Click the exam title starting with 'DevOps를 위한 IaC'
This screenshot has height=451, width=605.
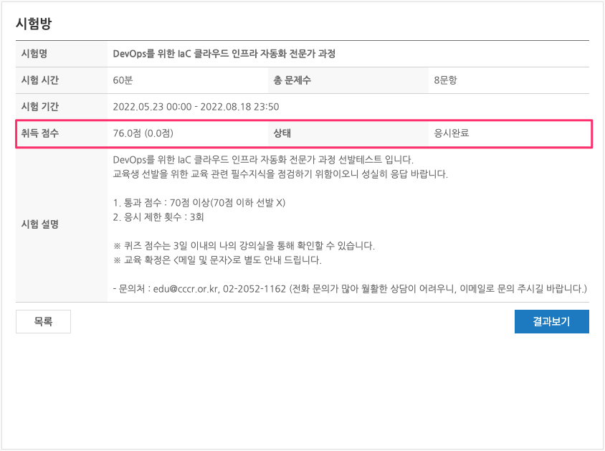coord(224,54)
